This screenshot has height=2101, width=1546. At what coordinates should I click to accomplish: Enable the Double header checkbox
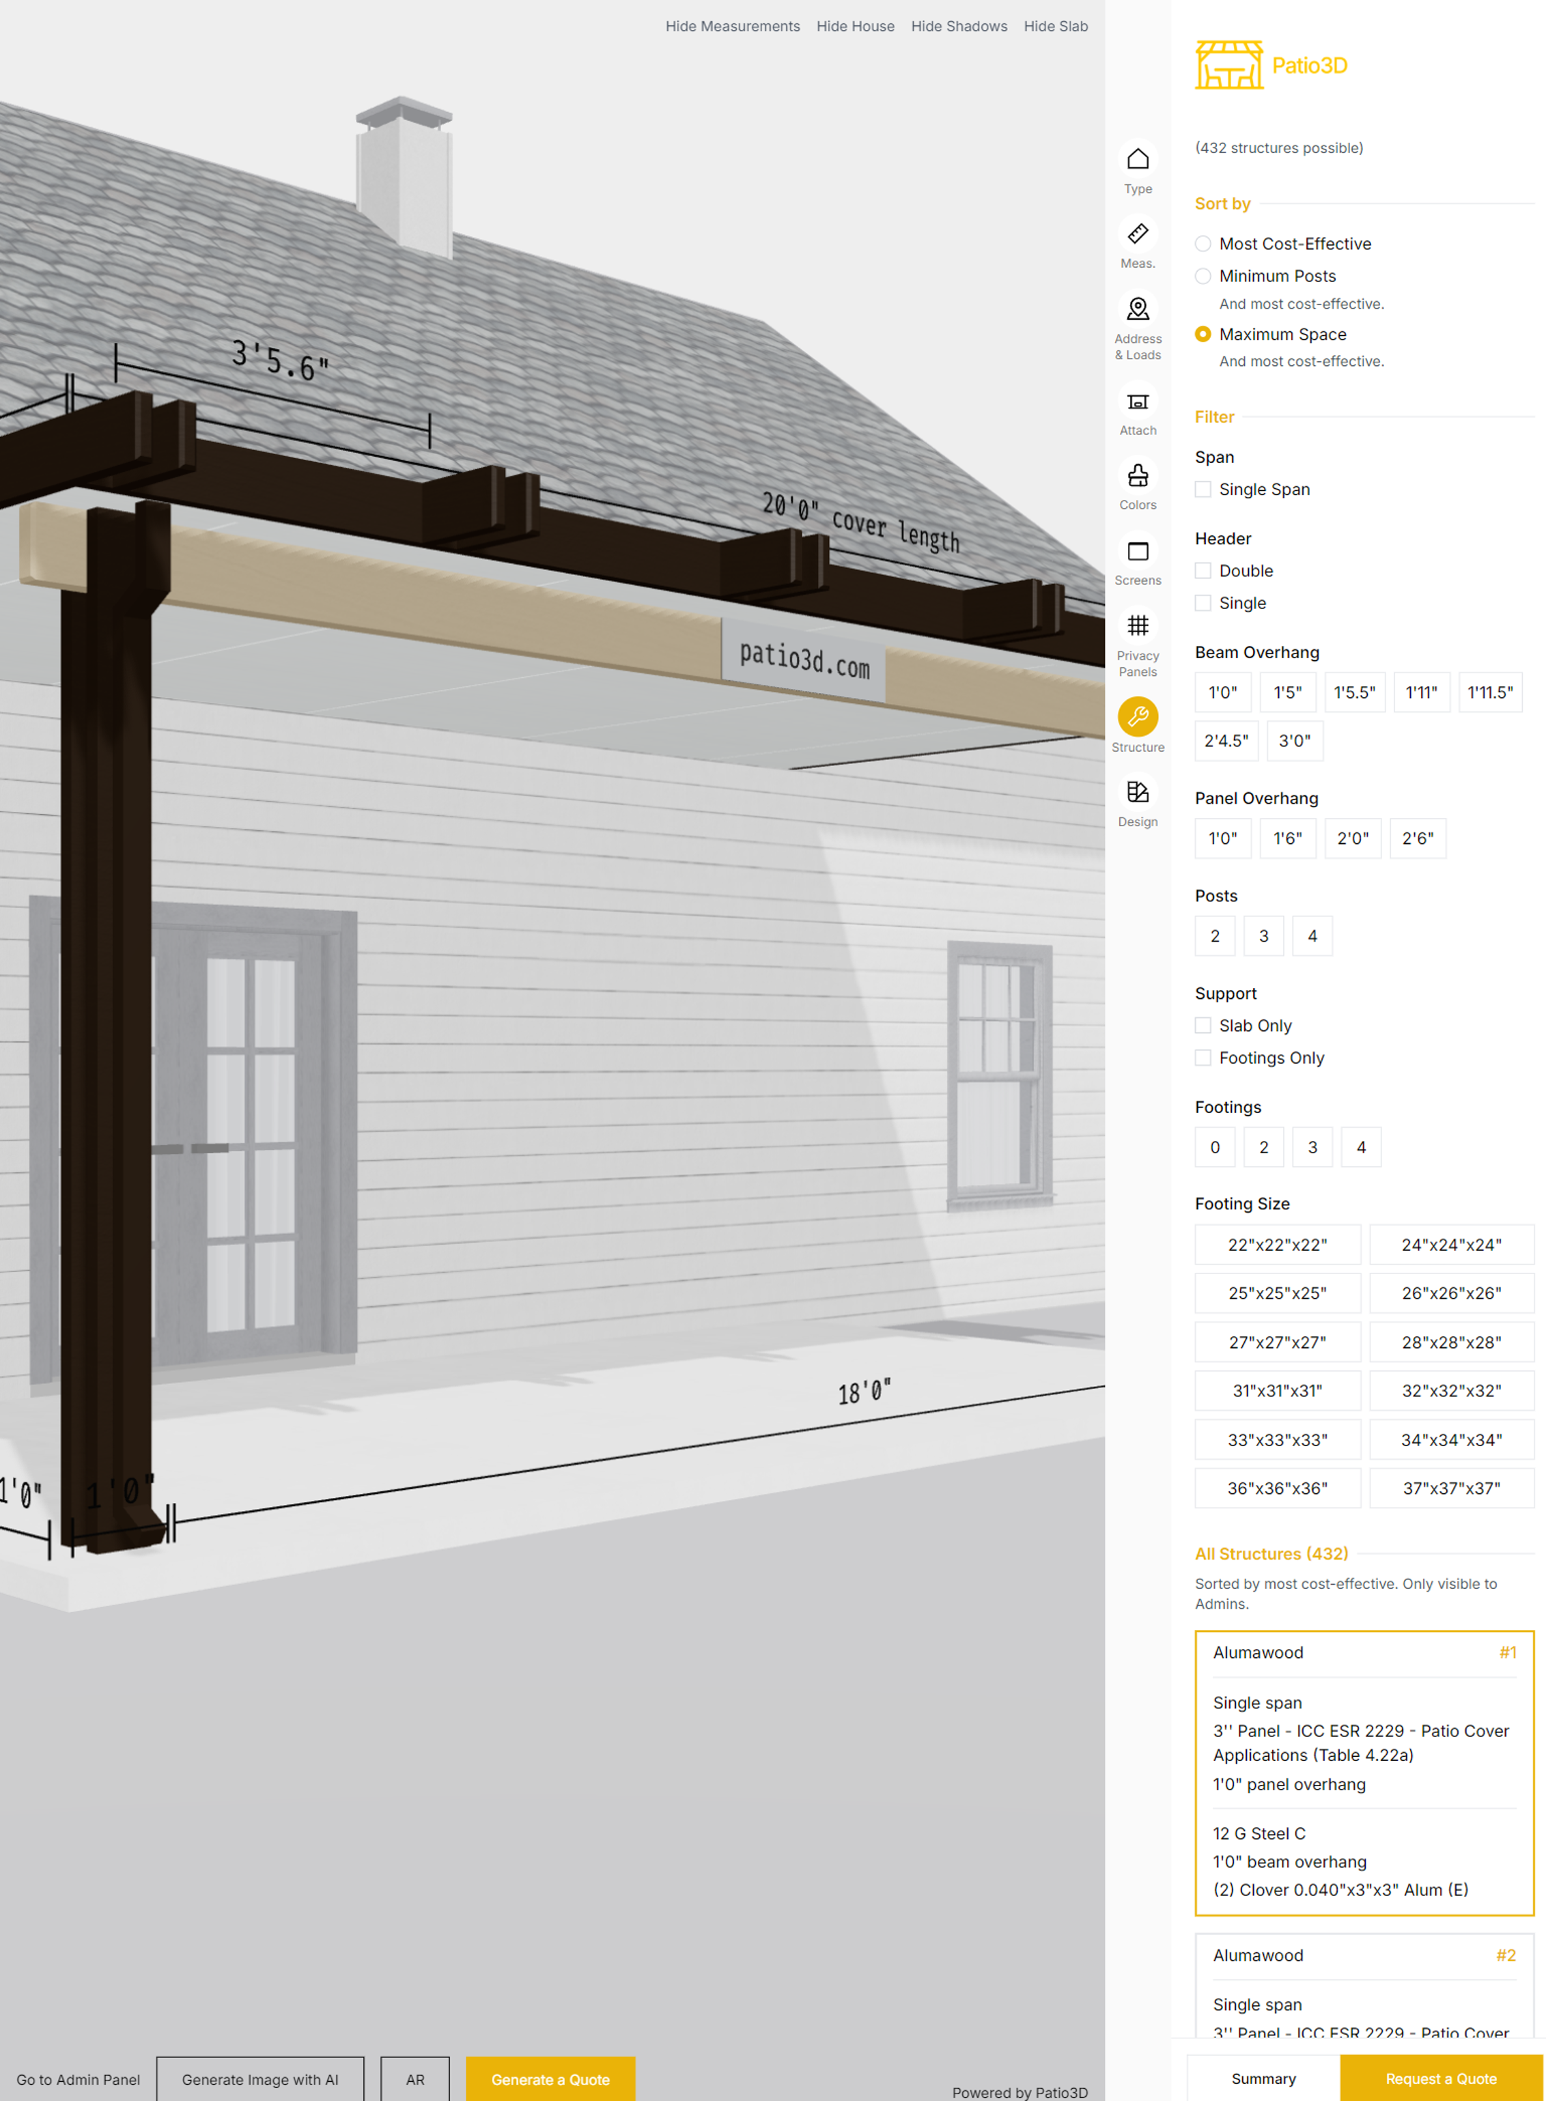(1203, 571)
